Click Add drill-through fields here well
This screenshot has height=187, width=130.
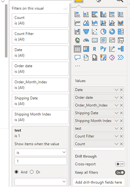(x=99, y=182)
